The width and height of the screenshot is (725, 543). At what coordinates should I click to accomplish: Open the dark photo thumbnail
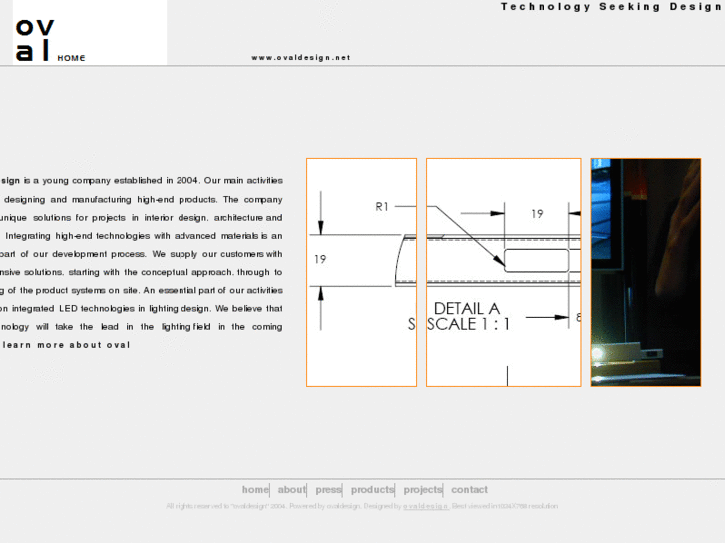[x=646, y=272]
